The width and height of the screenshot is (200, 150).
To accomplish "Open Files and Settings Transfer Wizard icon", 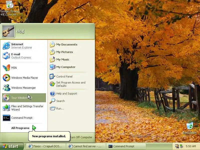I will [6, 108].
